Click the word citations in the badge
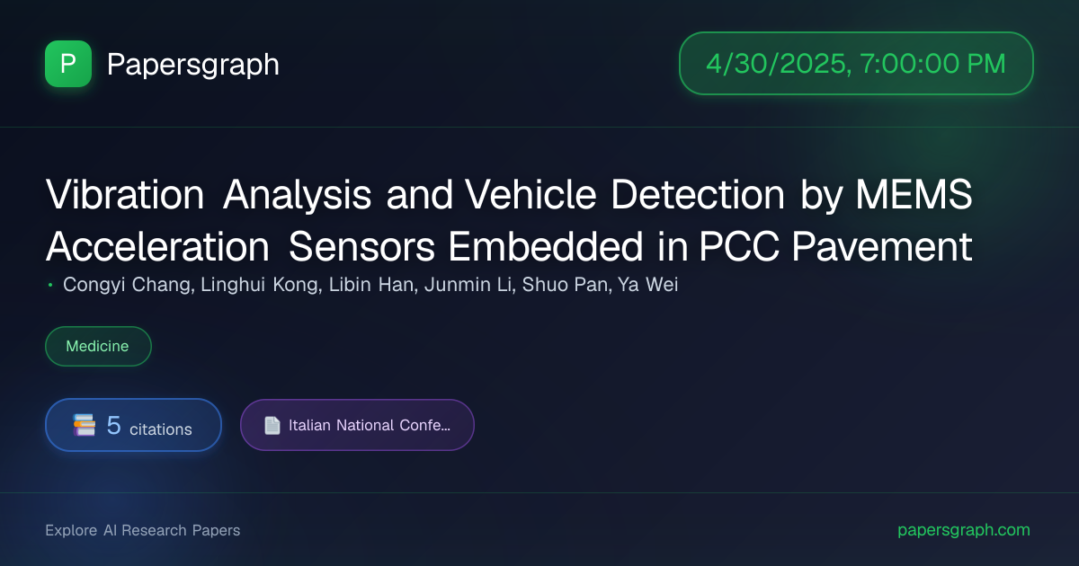1079x566 pixels. point(161,429)
